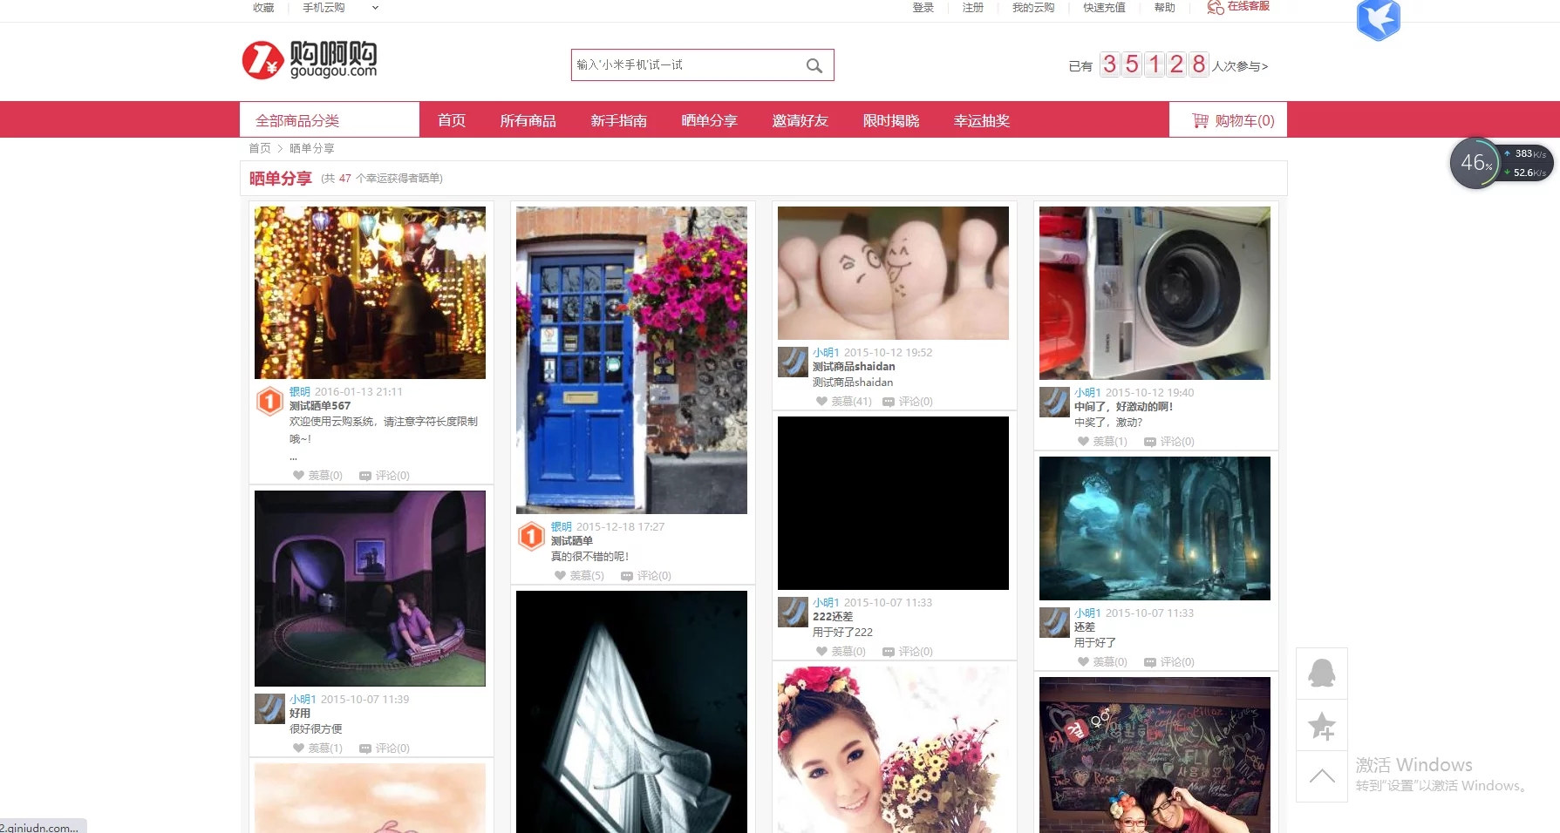This screenshot has height=833, width=1560.
Task: Go to the 所有商品 tab
Action: tap(528, 120)
